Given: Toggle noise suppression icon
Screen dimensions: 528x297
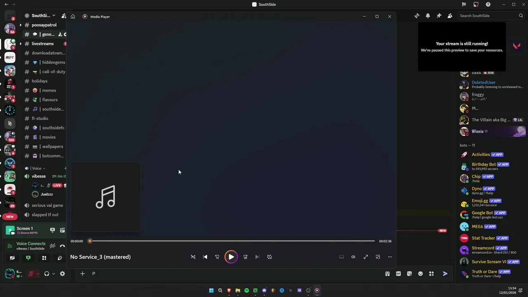Looking at the screenshot, I should pos(52,246).
